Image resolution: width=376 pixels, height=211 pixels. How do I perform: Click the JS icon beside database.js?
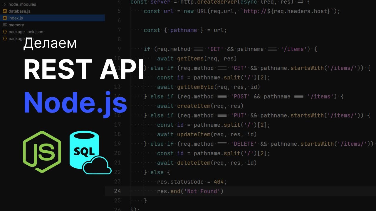(x=5, y=11)
